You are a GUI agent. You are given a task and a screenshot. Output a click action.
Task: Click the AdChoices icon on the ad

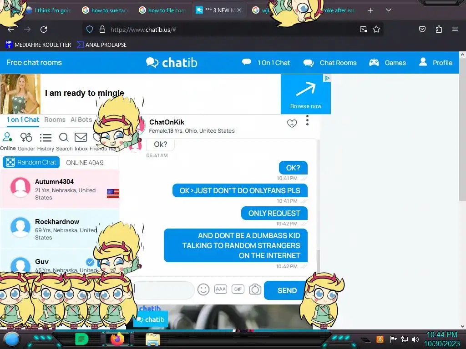click(x=327, y=78)
